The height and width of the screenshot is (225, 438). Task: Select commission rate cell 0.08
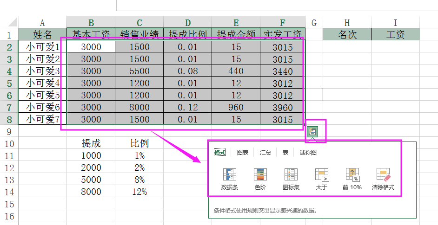tap(188, 71)
